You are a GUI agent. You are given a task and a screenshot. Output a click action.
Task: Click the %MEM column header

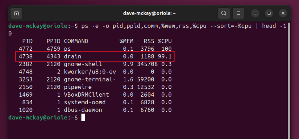click(x=126, y=41)
